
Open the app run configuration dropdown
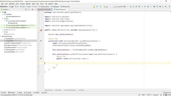pyautogui.click(x=107, y=7)
